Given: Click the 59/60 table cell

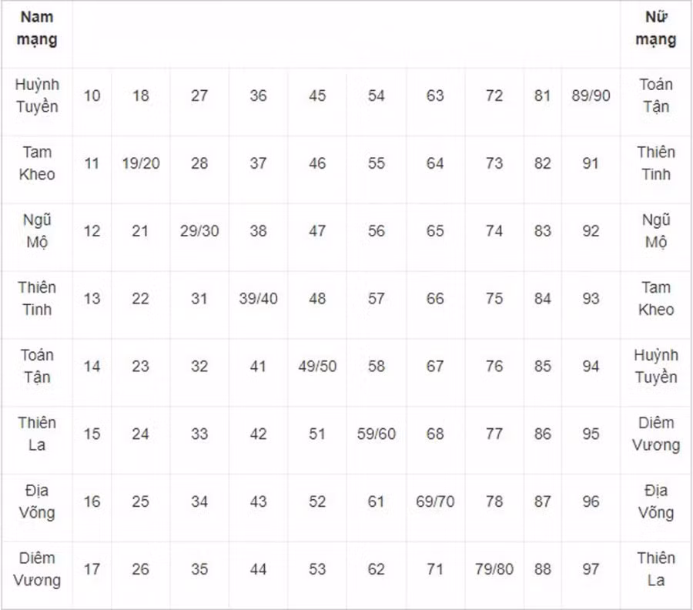Looking at the screenshot, I should [x=377, y=434].
